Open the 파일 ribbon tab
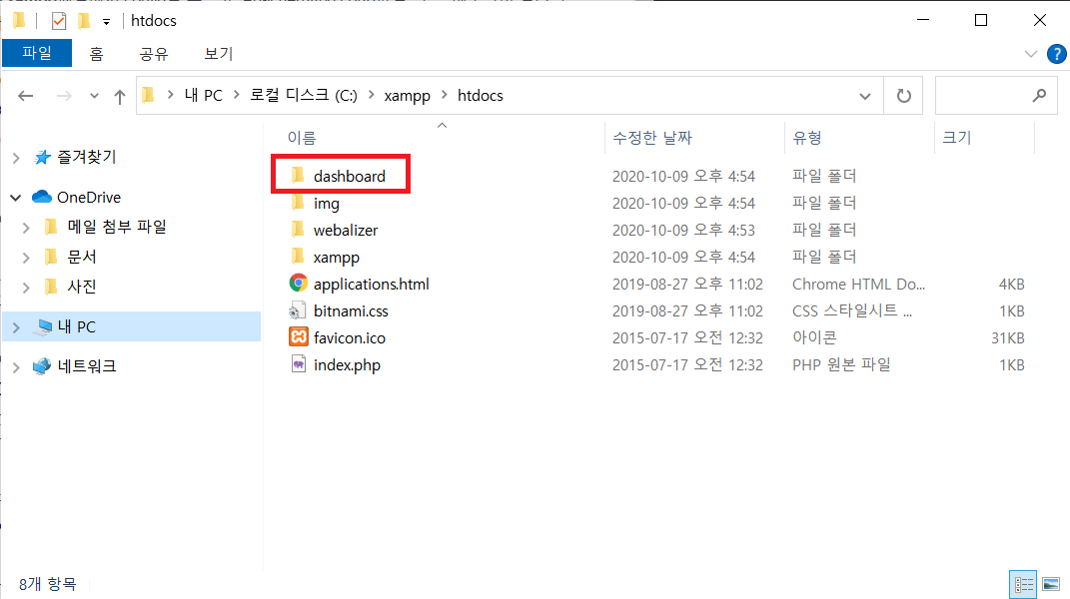Image resolution: width=1070 pixels, height=599 pixels. tap(37, 53)
